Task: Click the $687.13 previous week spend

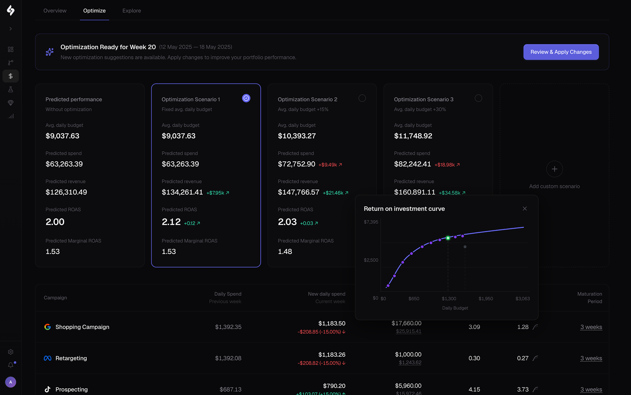Action: pos(230,390)
